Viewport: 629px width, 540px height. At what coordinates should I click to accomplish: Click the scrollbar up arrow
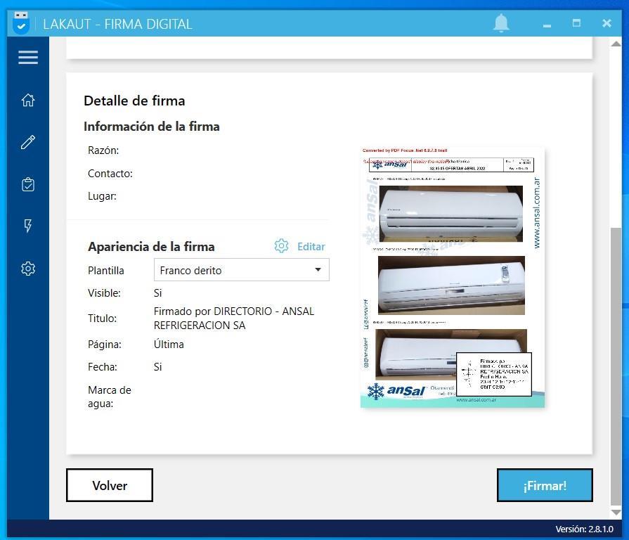[x=616, y=44]
